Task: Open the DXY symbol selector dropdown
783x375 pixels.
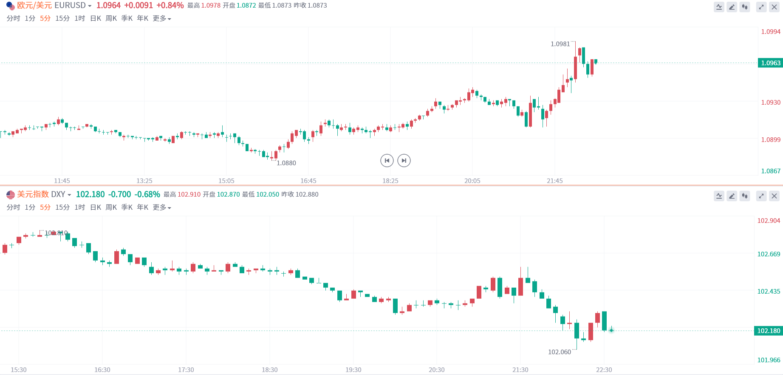Action: [69, 195]
